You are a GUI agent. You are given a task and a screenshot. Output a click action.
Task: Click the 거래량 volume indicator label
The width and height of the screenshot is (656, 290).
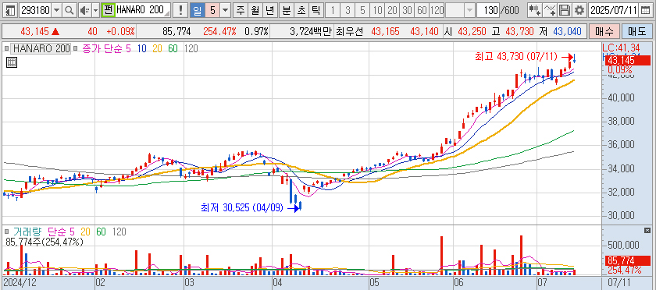click(28, 232)
